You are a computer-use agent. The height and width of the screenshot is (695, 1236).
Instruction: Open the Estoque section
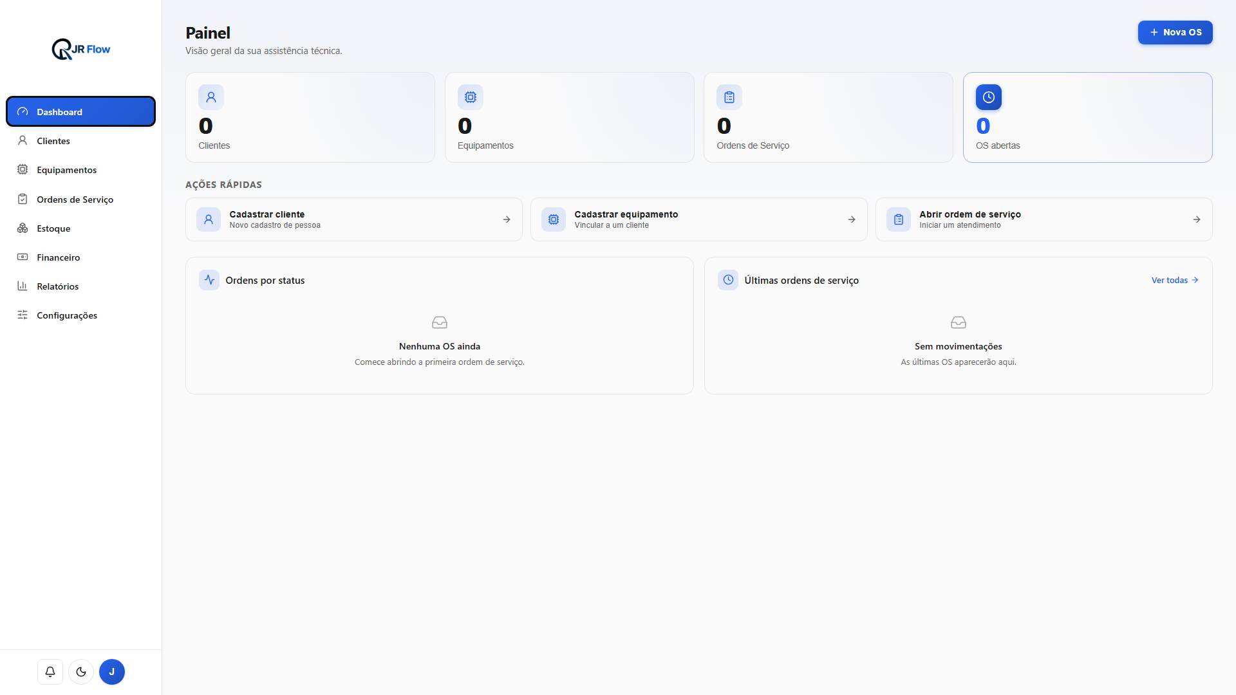click(80, 228)
